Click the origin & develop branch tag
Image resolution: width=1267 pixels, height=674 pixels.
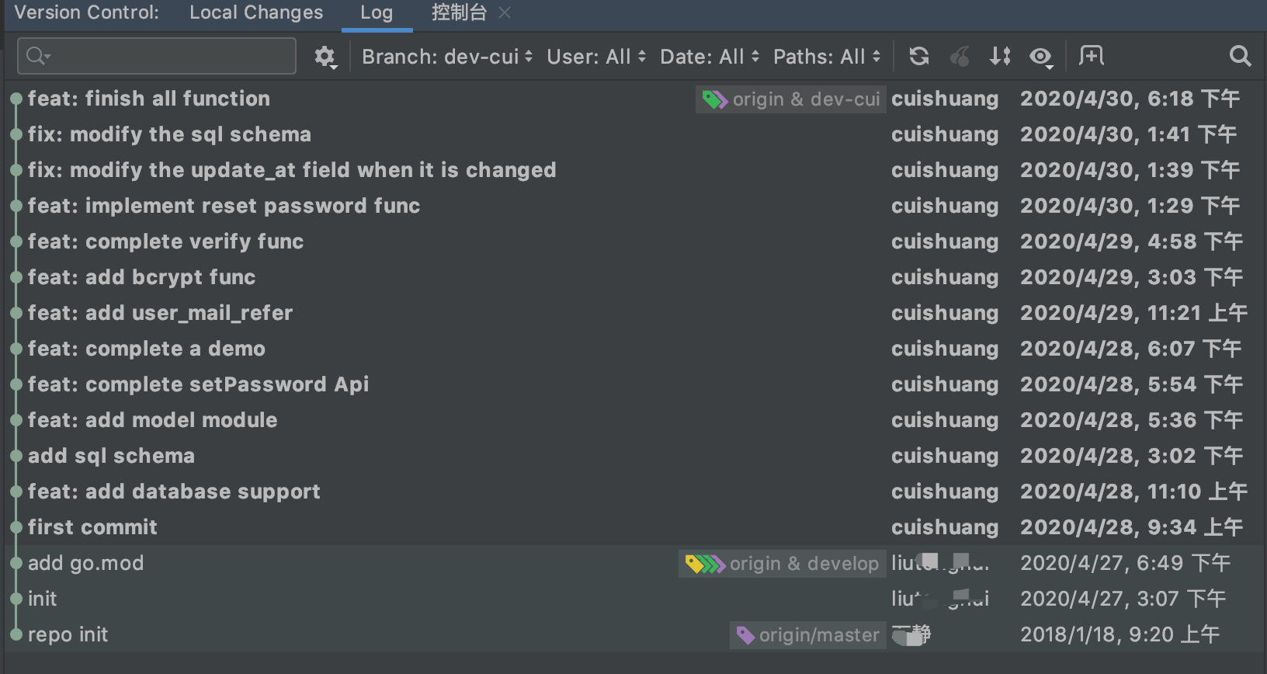(x=782, y=564)
